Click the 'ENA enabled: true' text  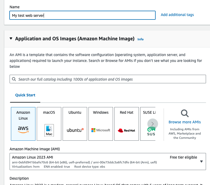[x=57, y=167]
